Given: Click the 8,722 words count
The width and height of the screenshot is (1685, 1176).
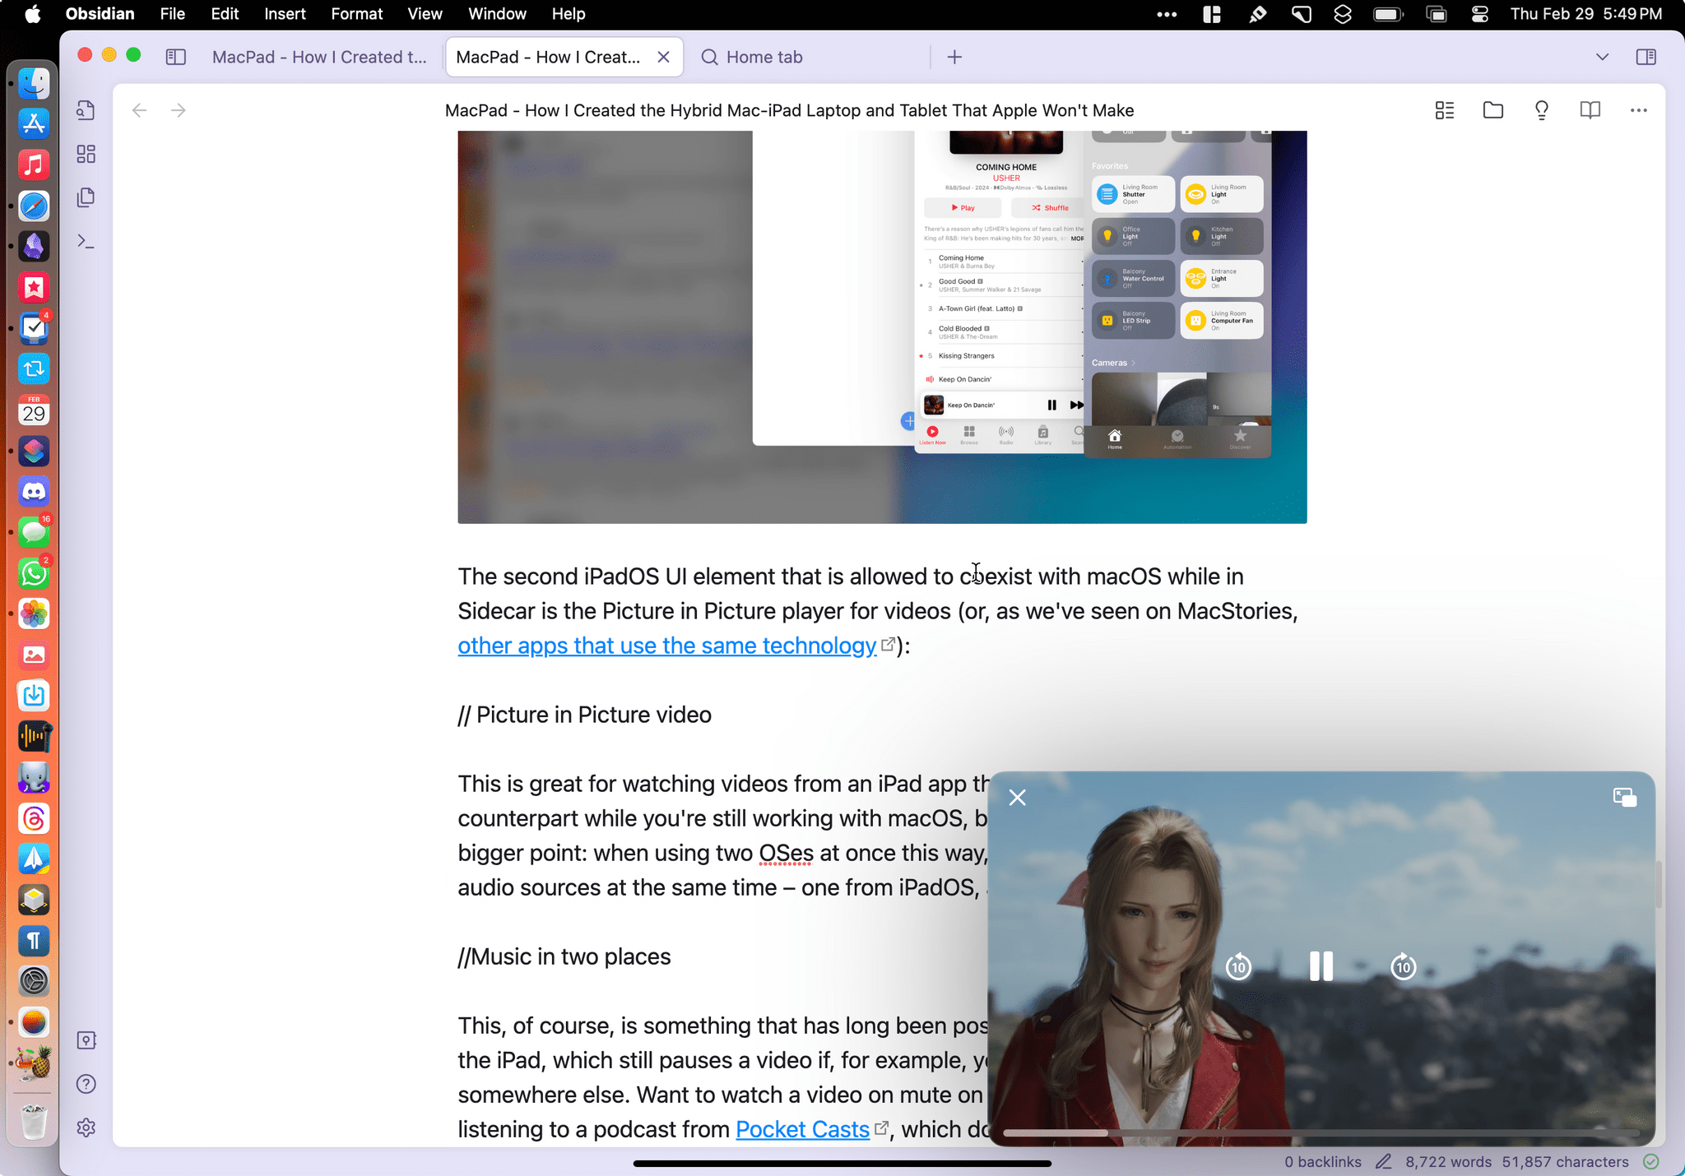Looking at the screenshot, I should point(1448,1162).
